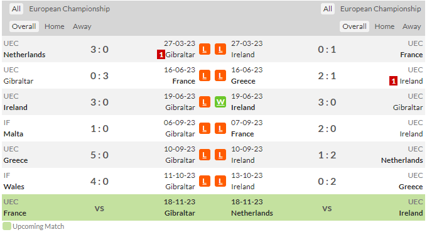This screenshot has height=237, width=427.
Task: Click the green W badge for Ireland 19-06-23
Action: tap(220, 102)
